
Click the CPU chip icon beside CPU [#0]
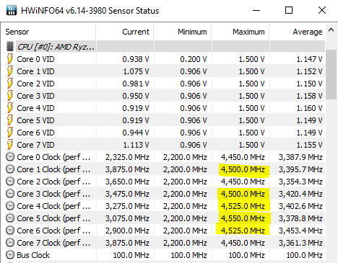pyautogui.click(x=10, y=47)
